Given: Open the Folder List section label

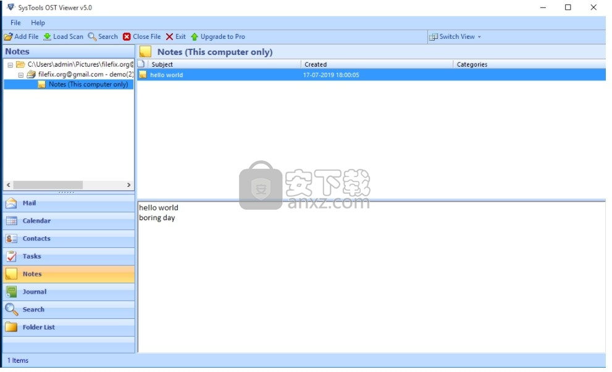Looking at the screenshot, I should (x=39, y=327).
